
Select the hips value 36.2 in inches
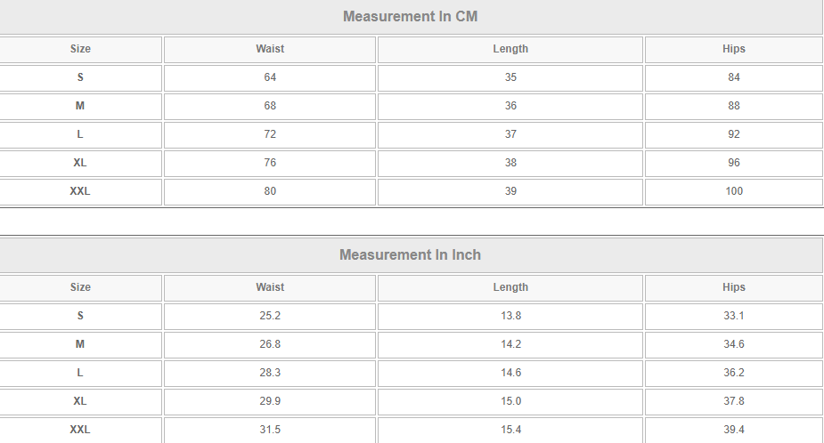click(734, 373)
